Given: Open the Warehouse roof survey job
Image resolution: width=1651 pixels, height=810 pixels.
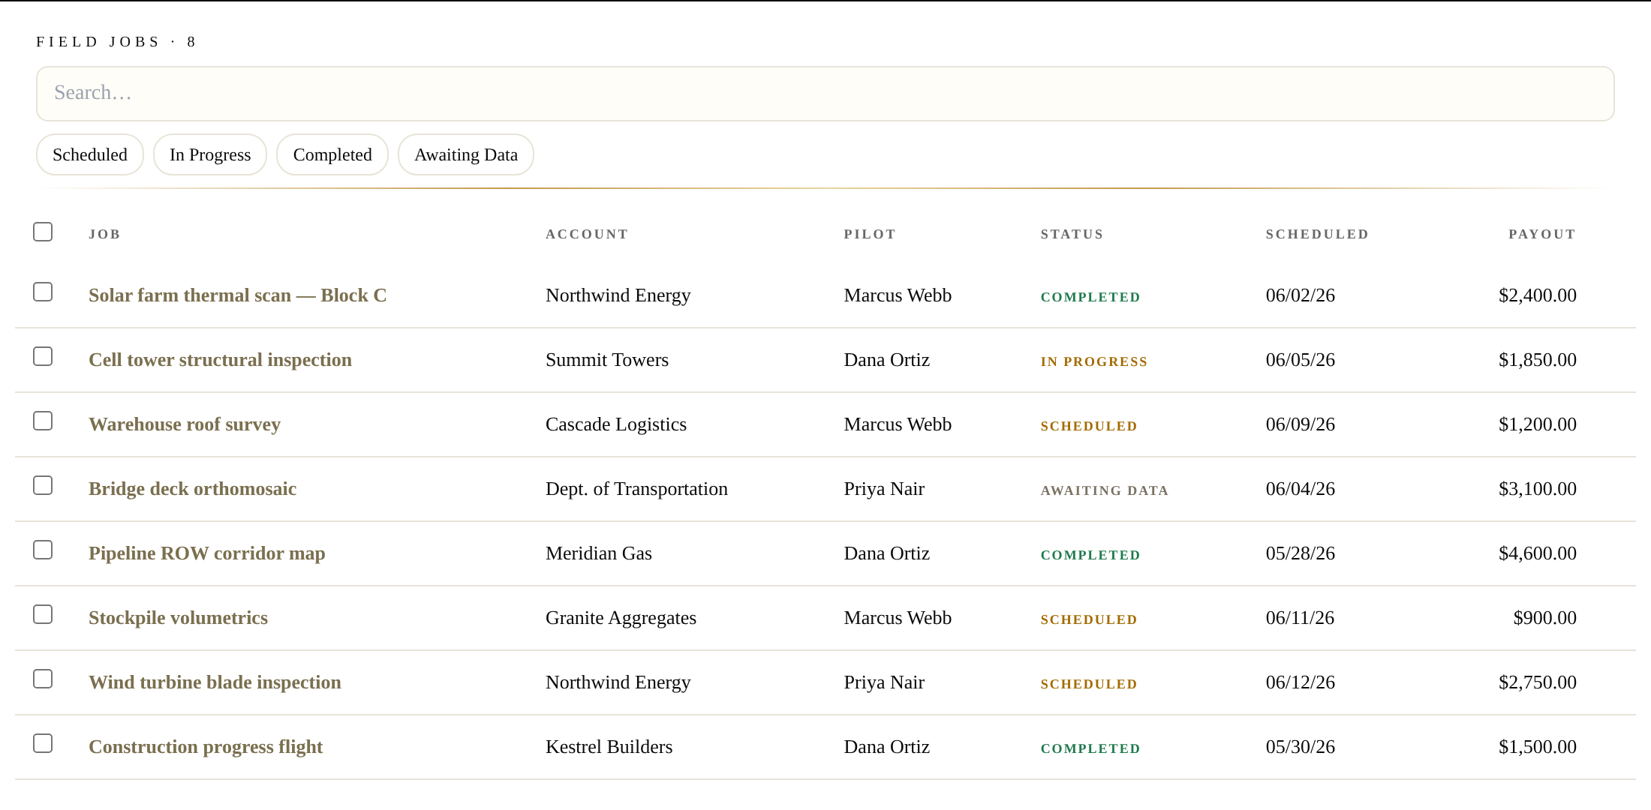Looking at the screenshot, I should [185, 424].
